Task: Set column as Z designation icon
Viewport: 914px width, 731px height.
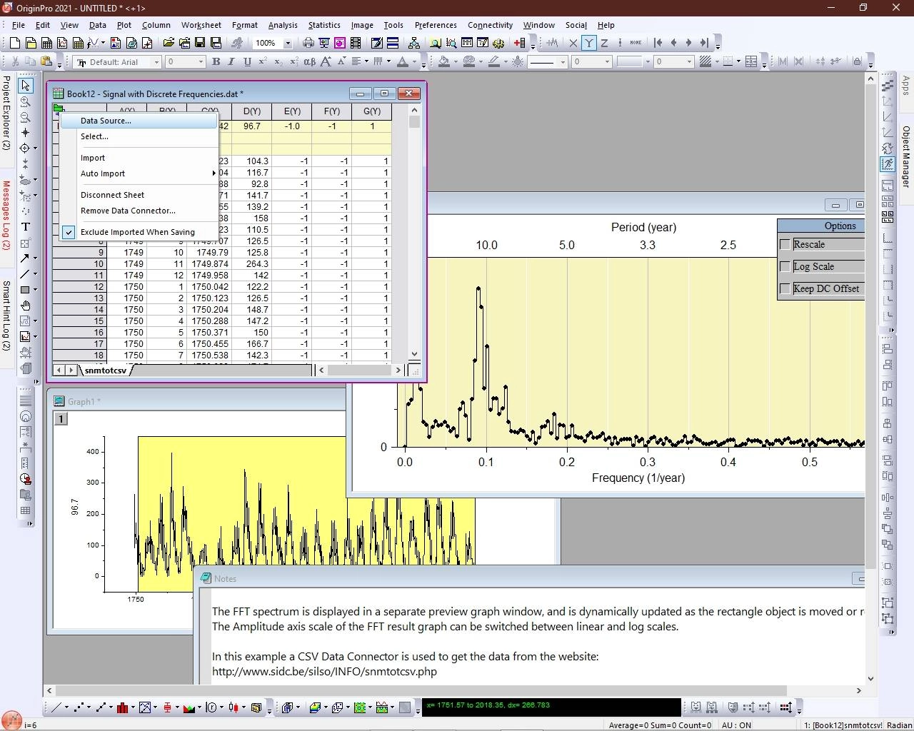Action: [604, 43]
